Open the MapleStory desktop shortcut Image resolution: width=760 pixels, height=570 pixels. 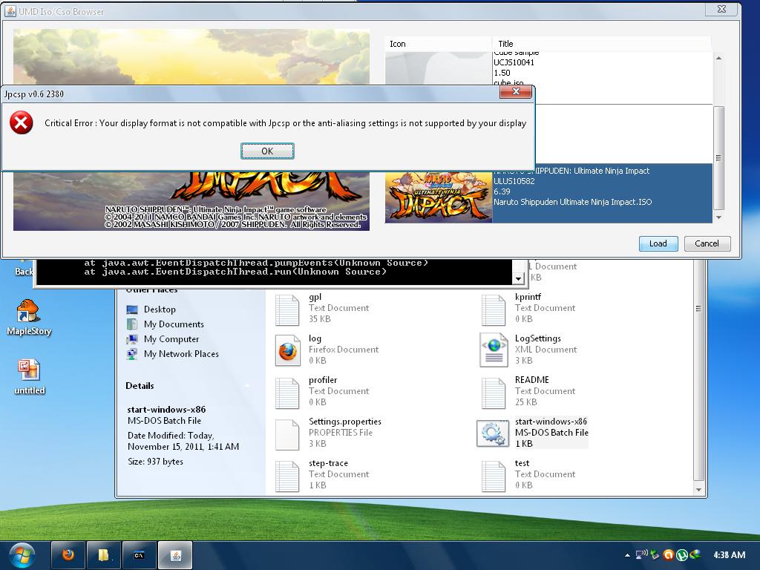click(x=29, y=317)
